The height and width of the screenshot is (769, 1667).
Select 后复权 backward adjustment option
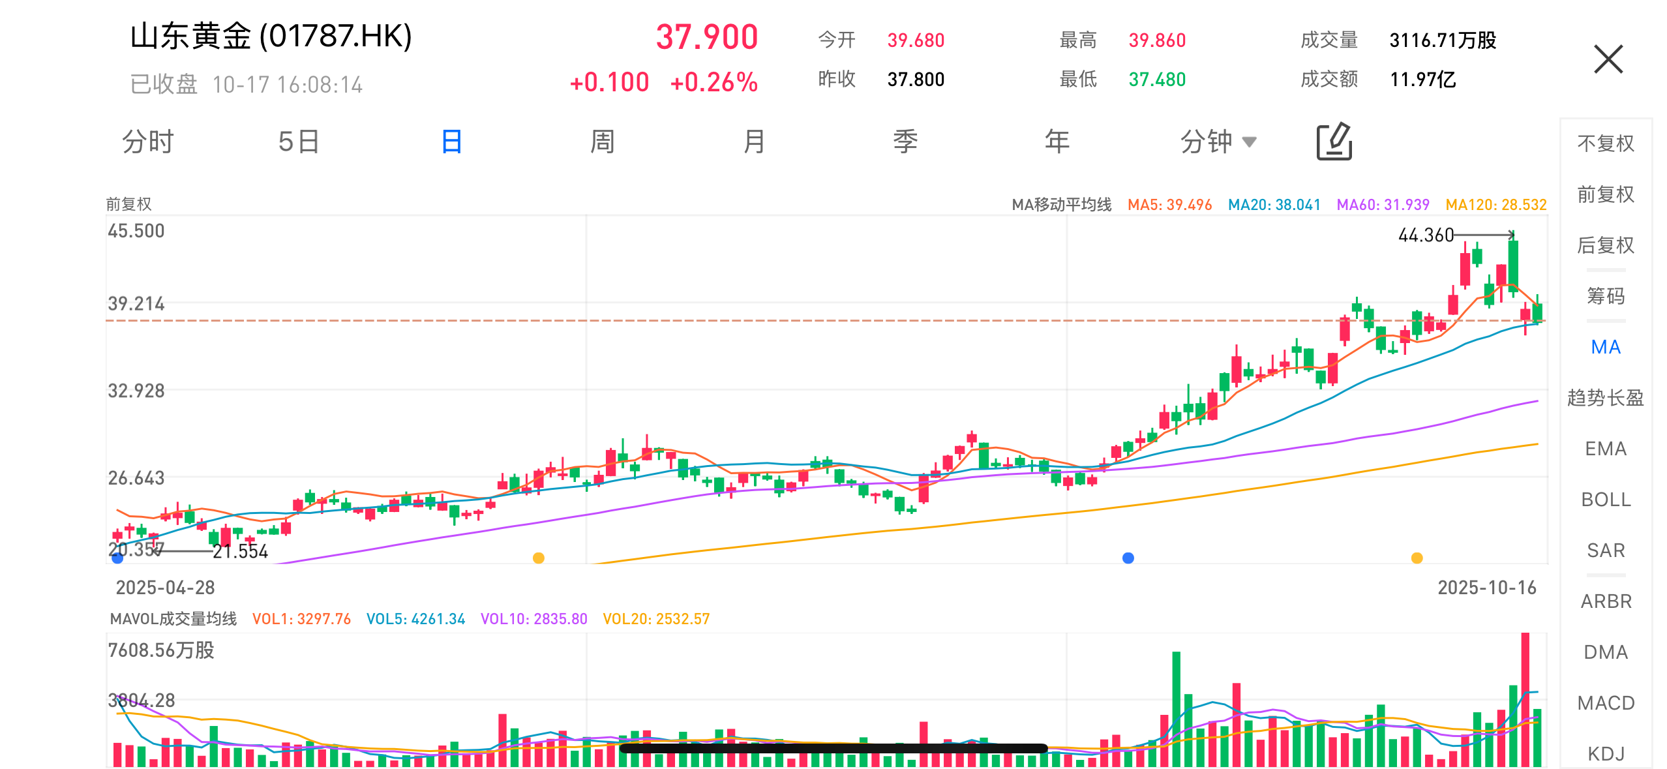click(x=1605, y=245)
